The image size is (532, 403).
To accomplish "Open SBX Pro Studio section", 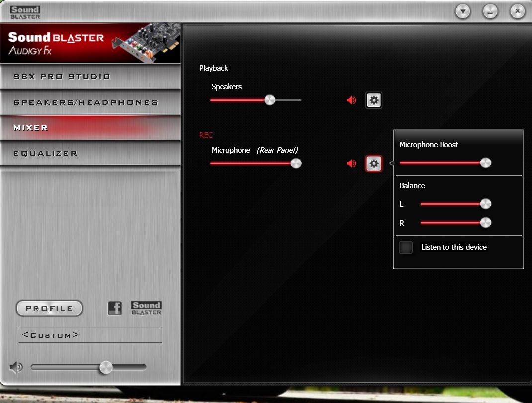I will [90, 77].
